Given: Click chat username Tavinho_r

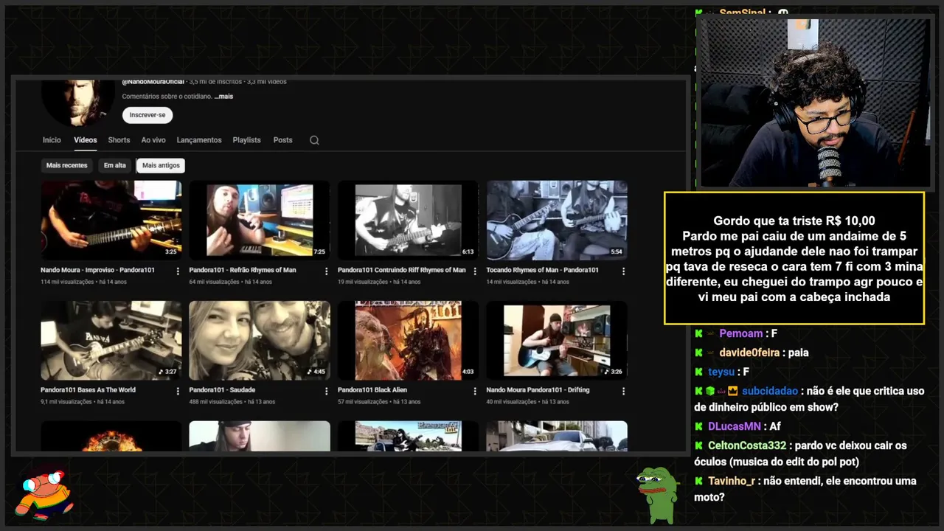Looking at the screenshot, I should point(731,481).
